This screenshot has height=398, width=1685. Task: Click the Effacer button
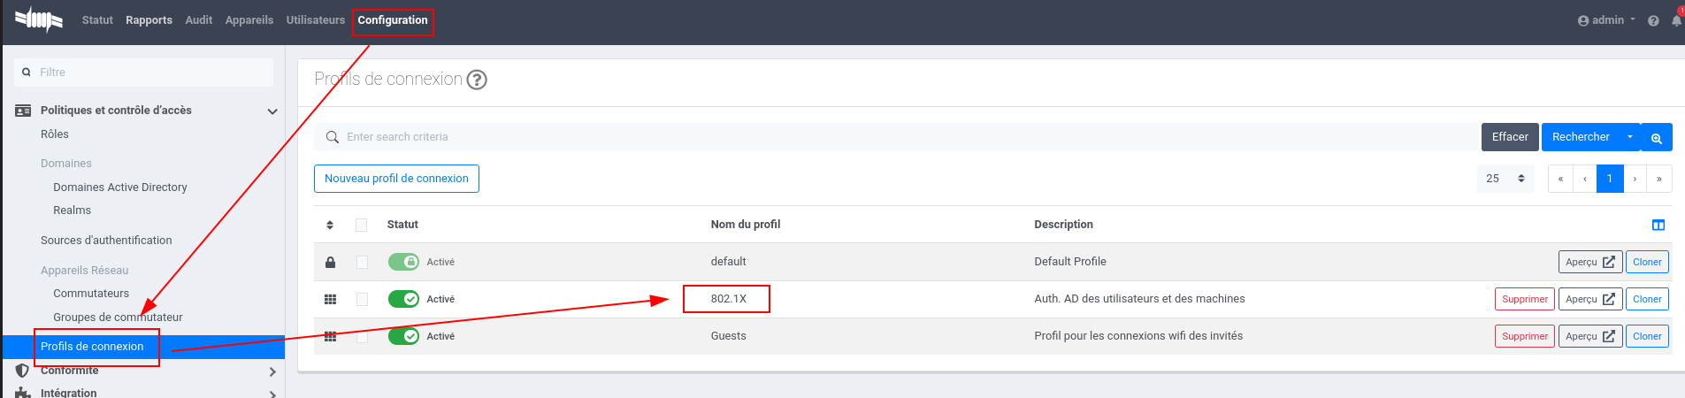pyautogui.click(x=1510, y=137)
